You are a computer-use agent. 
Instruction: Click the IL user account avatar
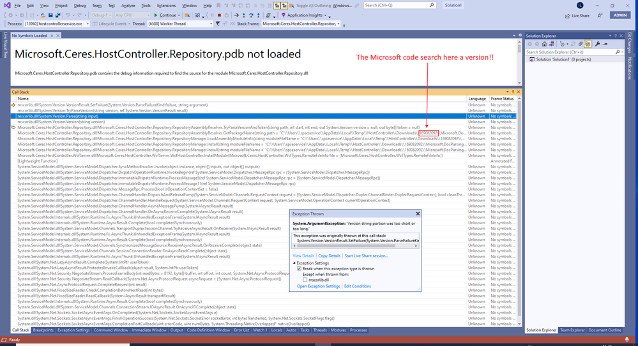(580, 5)
